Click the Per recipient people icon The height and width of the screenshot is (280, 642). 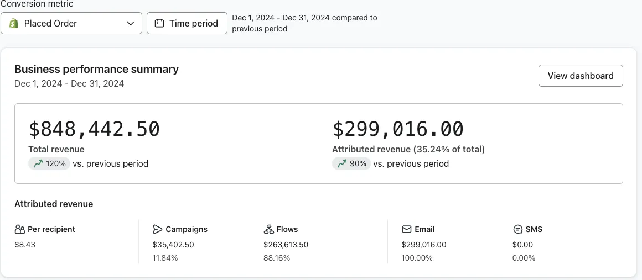click(x=20, y=229)
